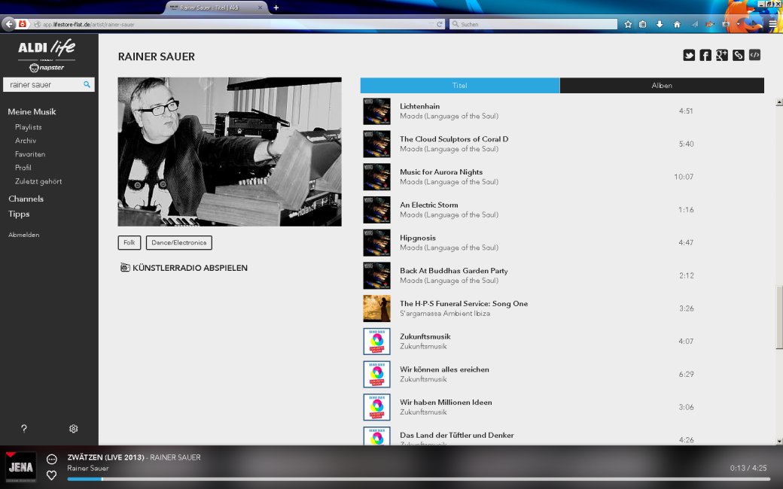Click the fox add-on toolbar icon
The width and height of the screenshot is (783, 489).
709,24
